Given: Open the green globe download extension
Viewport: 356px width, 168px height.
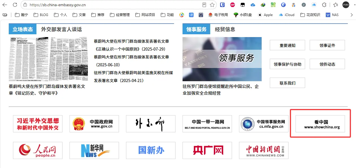Looking at the screenshot, I should [263, 5].
